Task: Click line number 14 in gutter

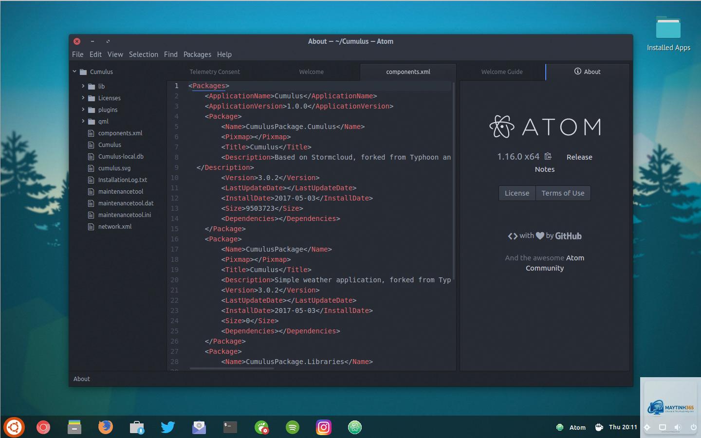Action: point(174,219)
